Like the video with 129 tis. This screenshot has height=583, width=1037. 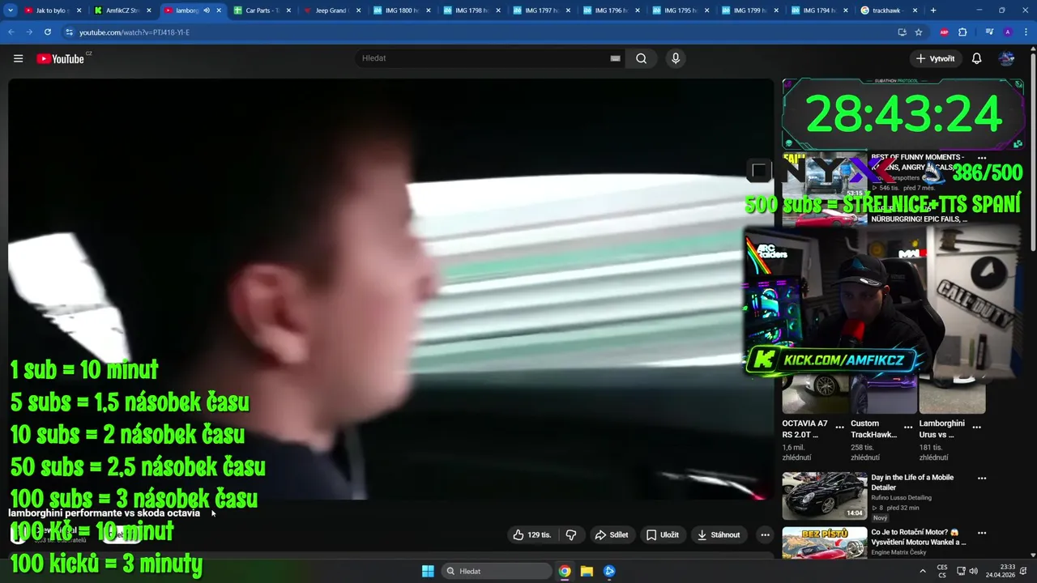[x=531, y=534]
